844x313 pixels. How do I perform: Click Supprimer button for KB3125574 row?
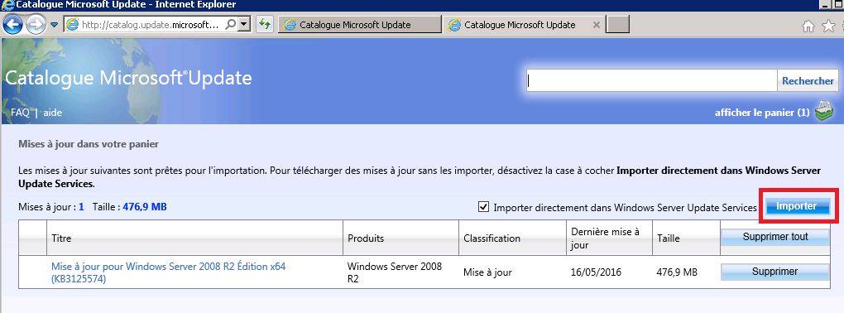tap(775, 272)
